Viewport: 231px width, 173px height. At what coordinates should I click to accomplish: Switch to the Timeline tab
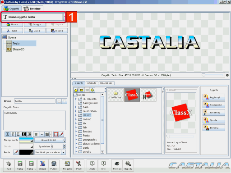point(32,9)
